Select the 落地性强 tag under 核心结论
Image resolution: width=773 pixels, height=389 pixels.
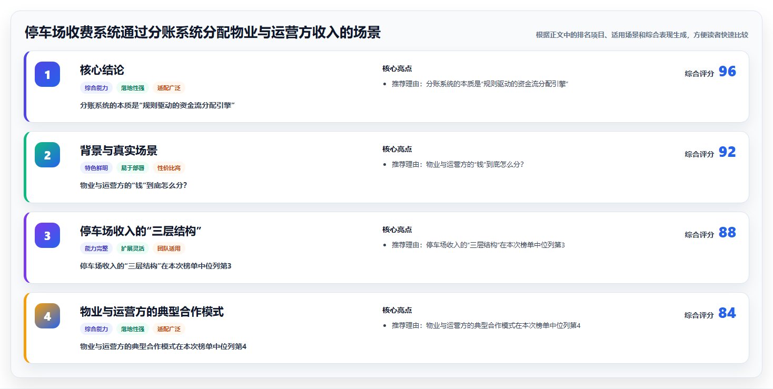click(x=133, y=88)
